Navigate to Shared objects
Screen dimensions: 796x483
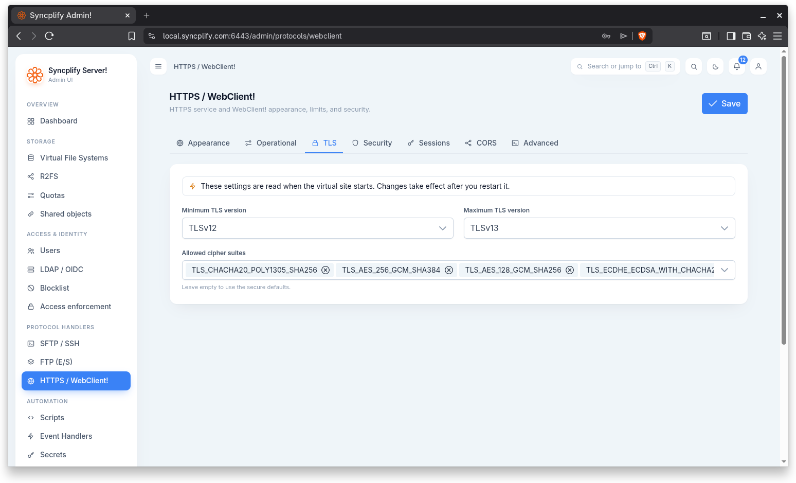coord(76,214)
